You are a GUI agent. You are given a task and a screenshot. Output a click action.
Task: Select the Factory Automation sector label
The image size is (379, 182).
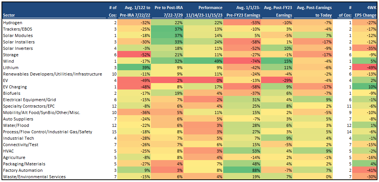[23, 170]
